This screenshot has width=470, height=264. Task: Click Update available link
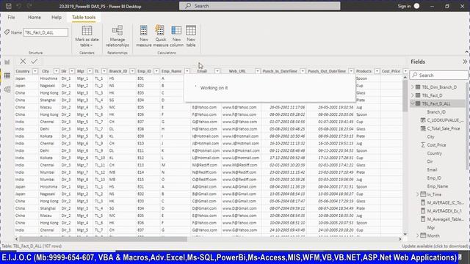coord(435,246)
